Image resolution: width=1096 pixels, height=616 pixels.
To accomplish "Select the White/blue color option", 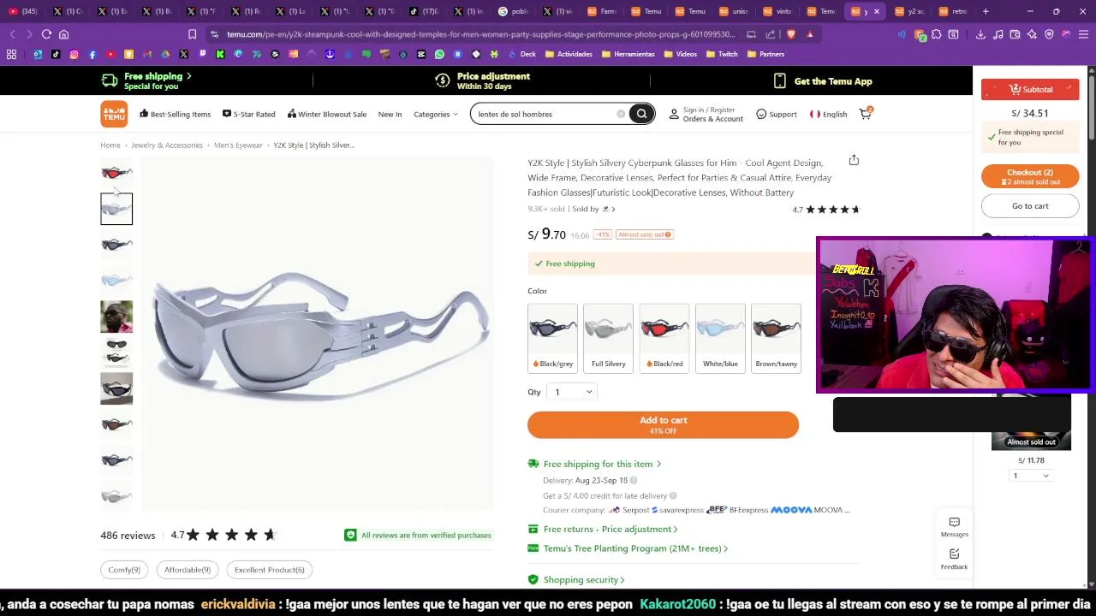I will [720, 337].
